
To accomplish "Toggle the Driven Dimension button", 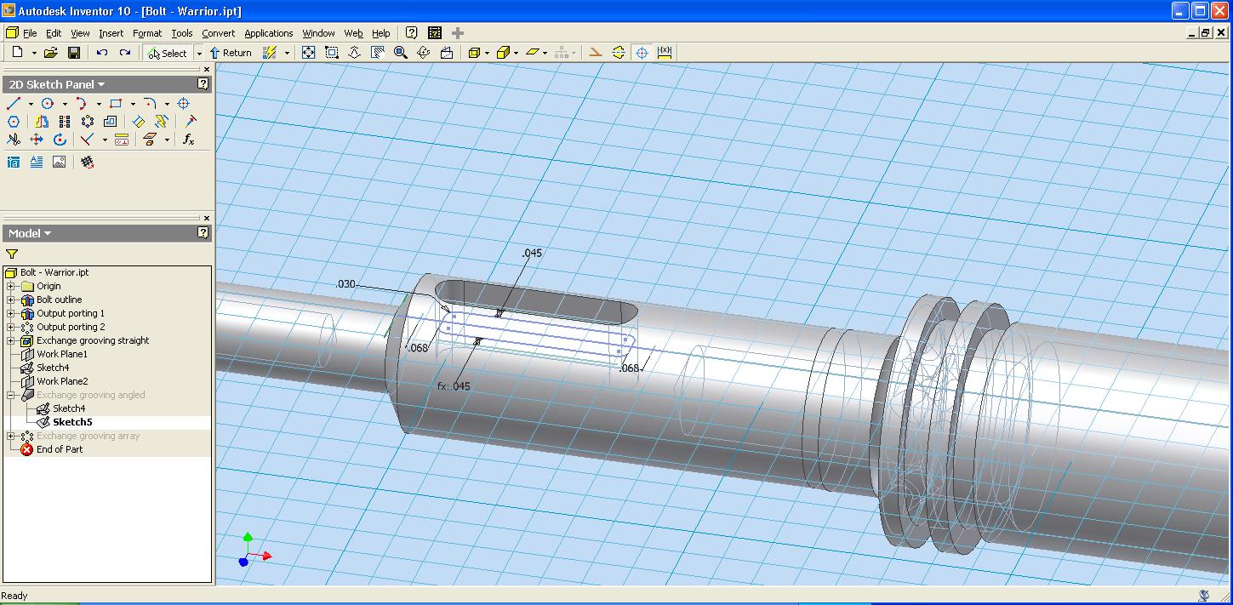I will tap(665, 53).
